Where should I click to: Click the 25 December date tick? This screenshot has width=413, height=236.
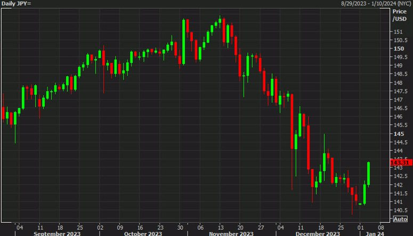tap(341, 227)
